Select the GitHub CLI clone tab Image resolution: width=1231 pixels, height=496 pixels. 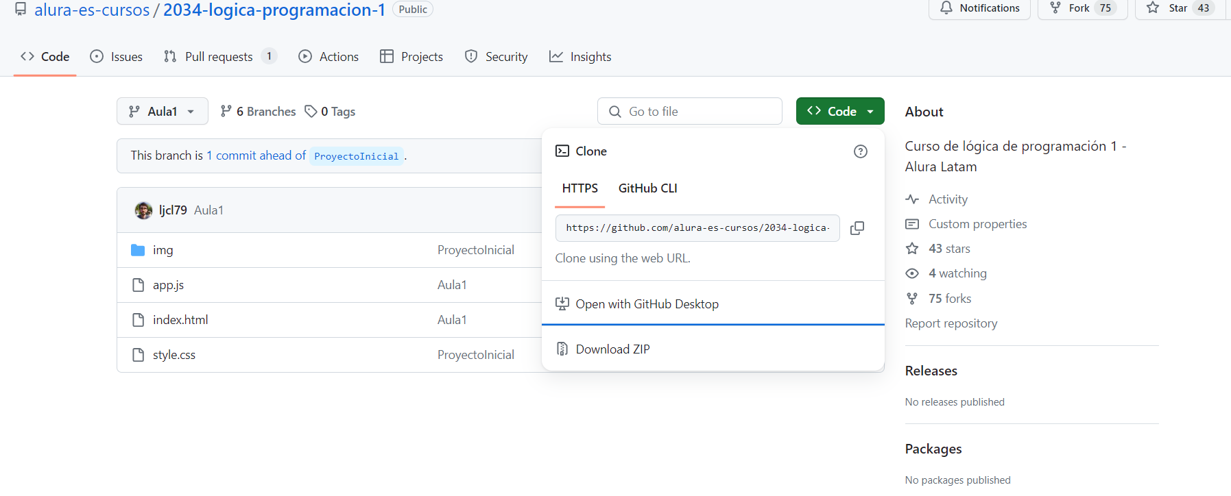[648, 188]
